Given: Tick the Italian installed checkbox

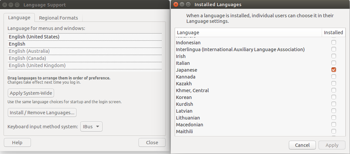Looking at the screenshot, I should [334, 63].
